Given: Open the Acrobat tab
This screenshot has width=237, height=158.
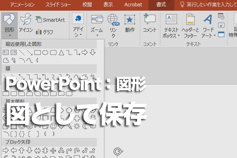Looking at the screenshot, I should [x=133, y=5].
